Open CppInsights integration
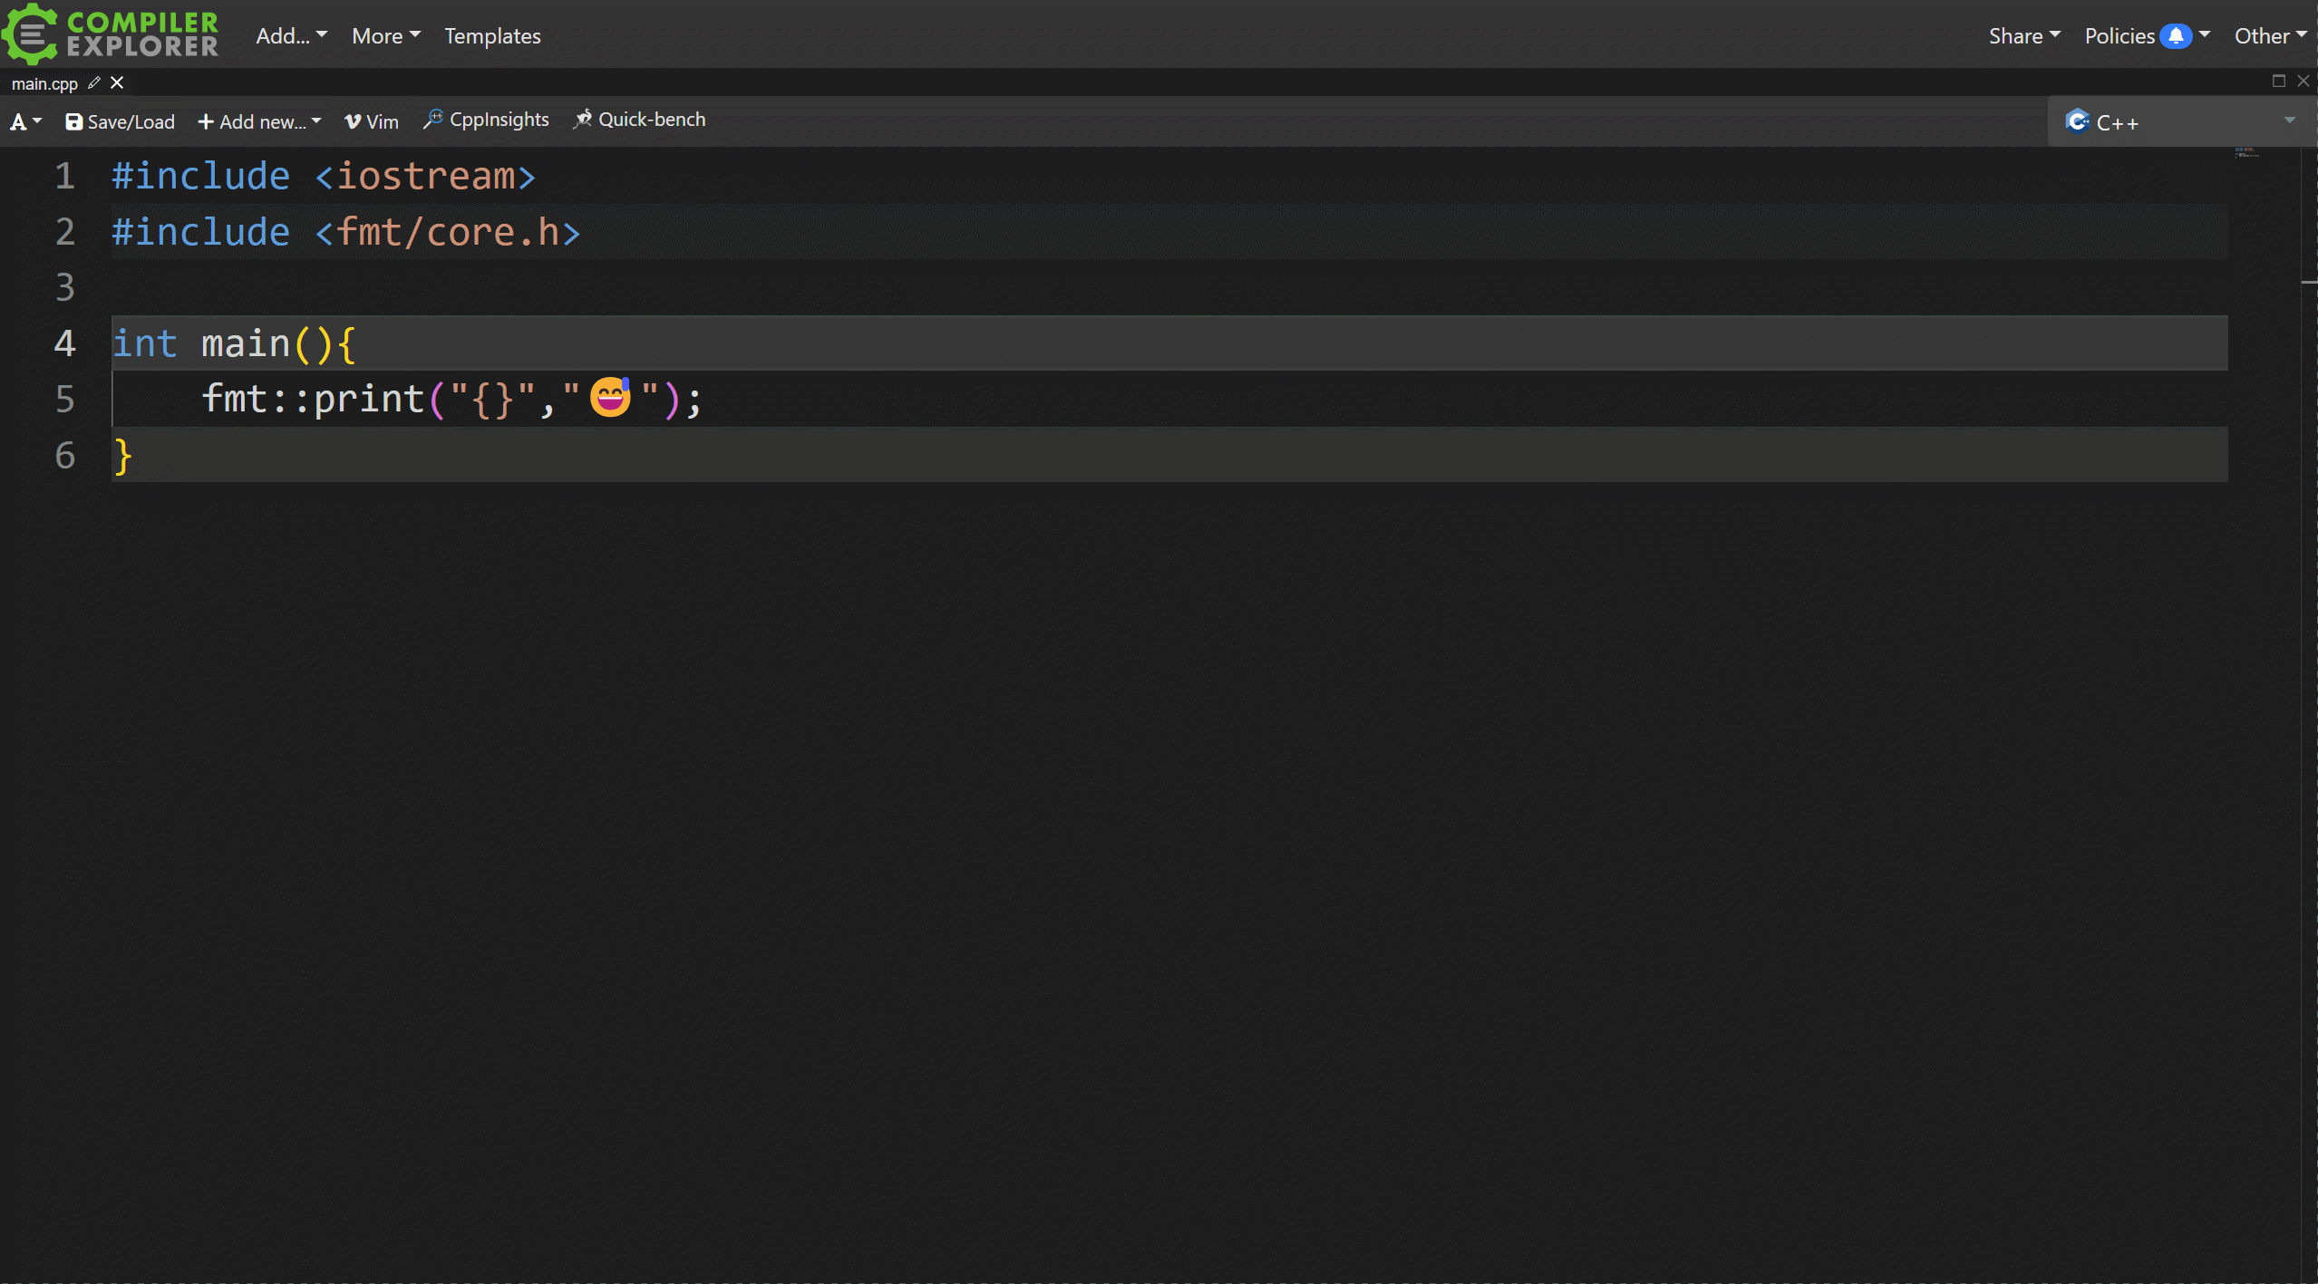 click(x=485, y=119)
